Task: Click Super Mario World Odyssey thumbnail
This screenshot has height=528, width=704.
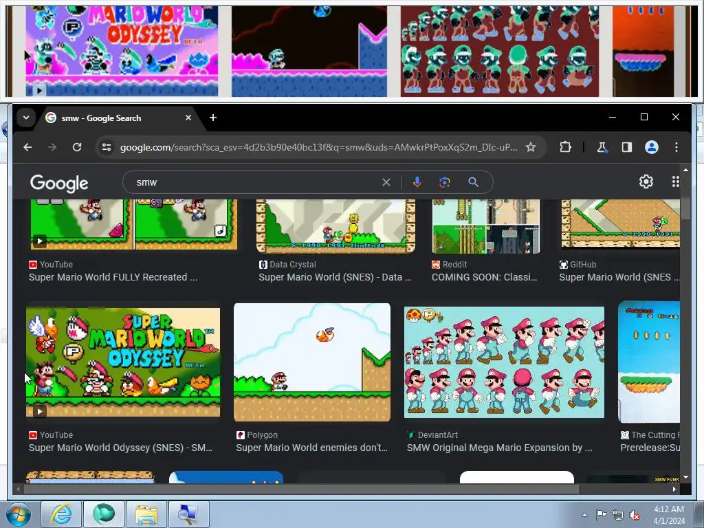Action: (123, 362)
